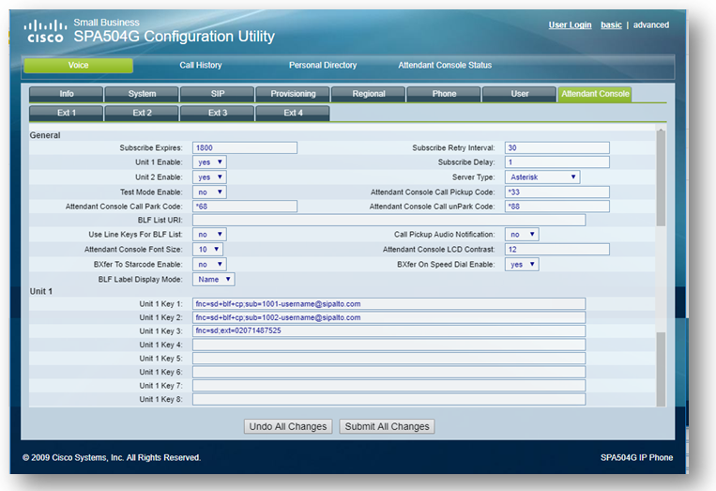Open BXfer On Speed Dial Enable dropdown

click(x=522, y=265)
